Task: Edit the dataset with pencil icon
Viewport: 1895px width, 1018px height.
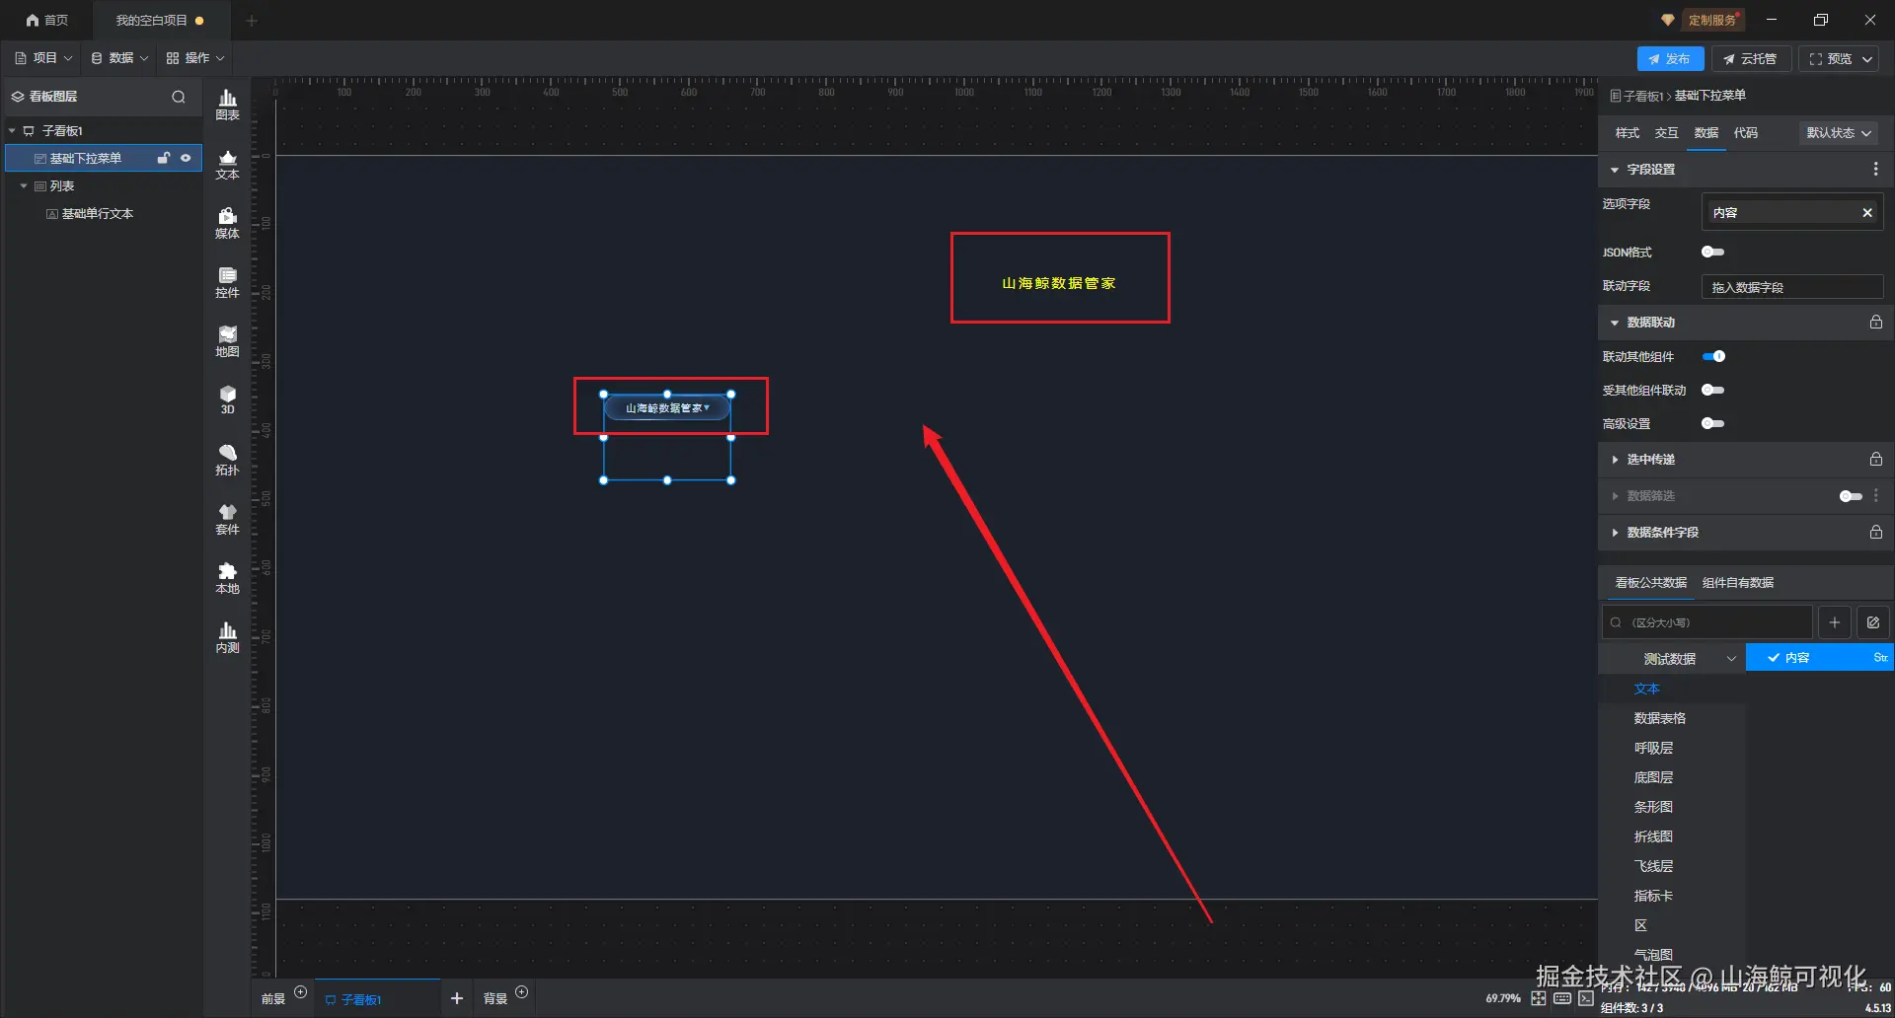Action: click(x=1872, y=622)
